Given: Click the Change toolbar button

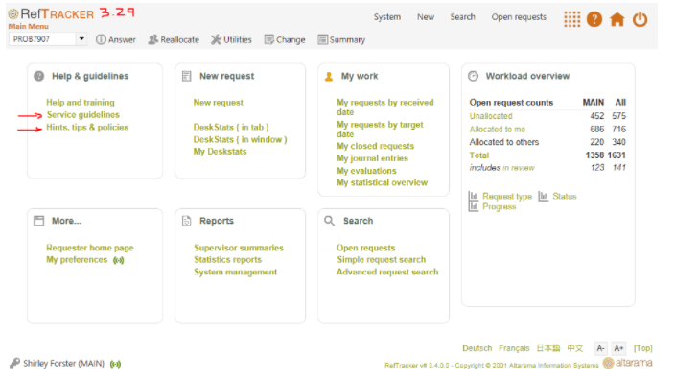Looking at the screenshot, I should click(285, 39).
